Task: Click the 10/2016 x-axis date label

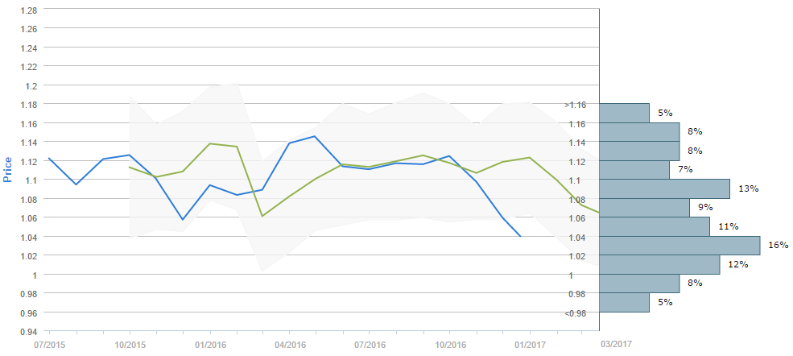Action: click(449, 344)
